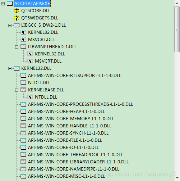Viewport: 180px width, 181px height.
Task: Click the ACCPLATAPP.EXE module icon
Action: 10,4
